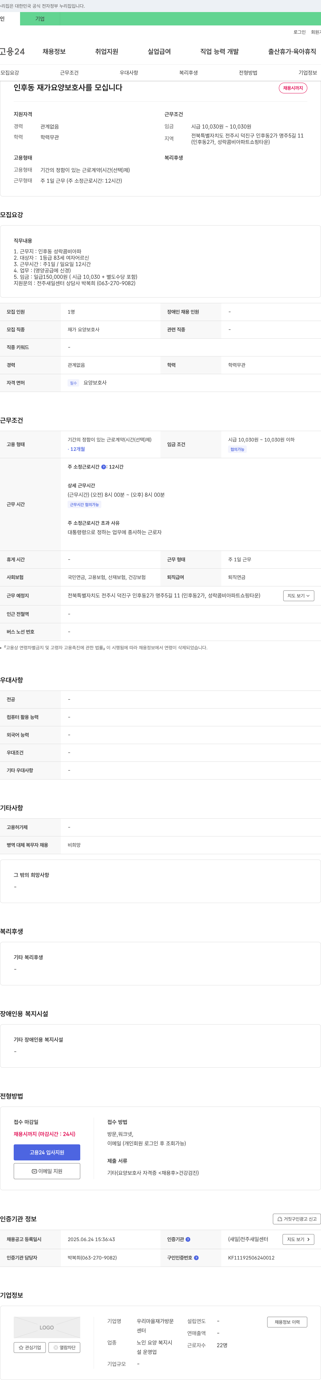The height and width of the screenshot is (1380, 321).
Task: Click the 협의가능 tag under 임금 조건
Action: (x=237, y=450)
